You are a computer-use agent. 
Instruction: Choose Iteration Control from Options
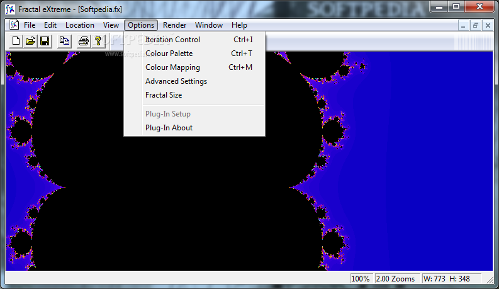pyautogui.click(x=194, y=40)
